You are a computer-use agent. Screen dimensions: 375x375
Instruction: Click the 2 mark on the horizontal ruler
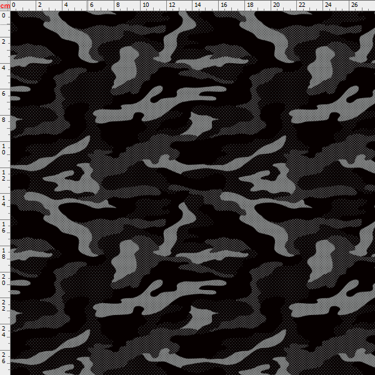pyautogui.click(x=40, y=4)
